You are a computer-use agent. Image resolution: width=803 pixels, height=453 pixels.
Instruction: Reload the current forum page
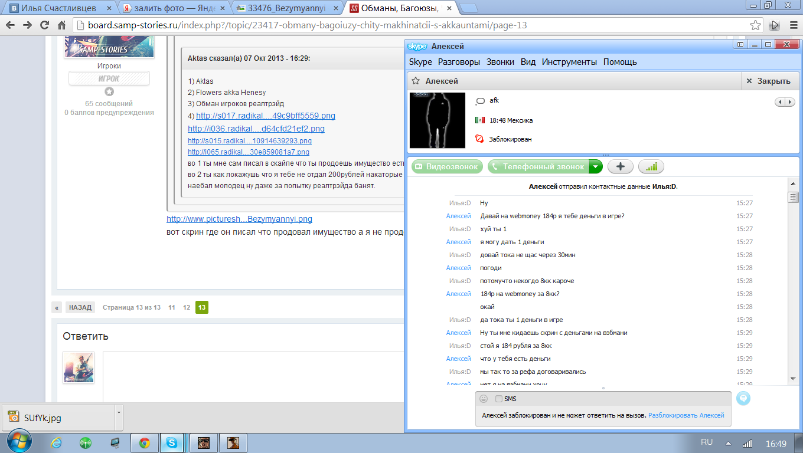tap(44, 25)
